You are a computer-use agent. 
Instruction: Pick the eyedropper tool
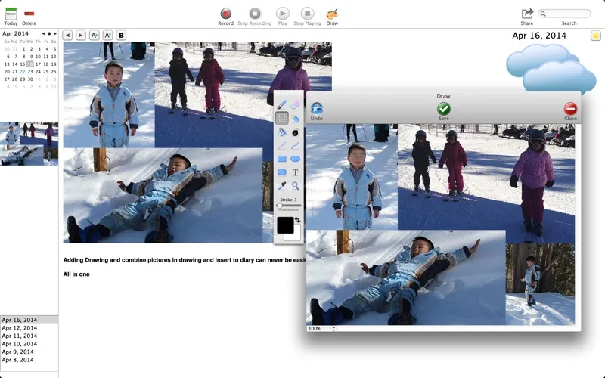281,186
